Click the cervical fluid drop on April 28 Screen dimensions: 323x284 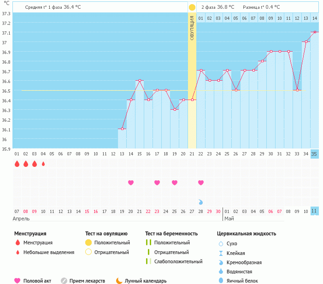200,202
